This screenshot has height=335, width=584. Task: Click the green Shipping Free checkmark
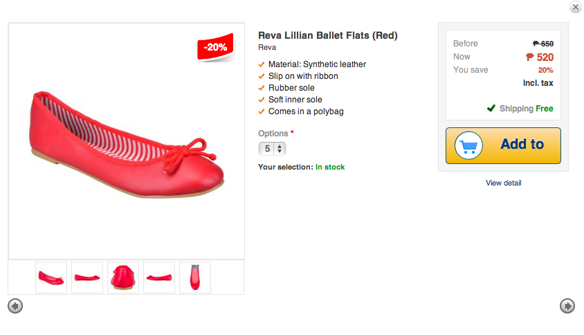[491, 108]
